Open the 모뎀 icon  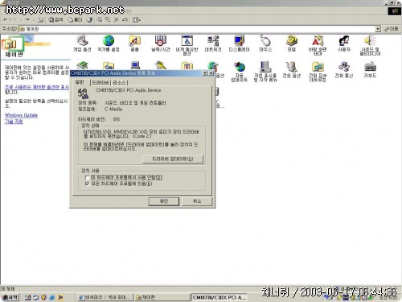point(291,43)
